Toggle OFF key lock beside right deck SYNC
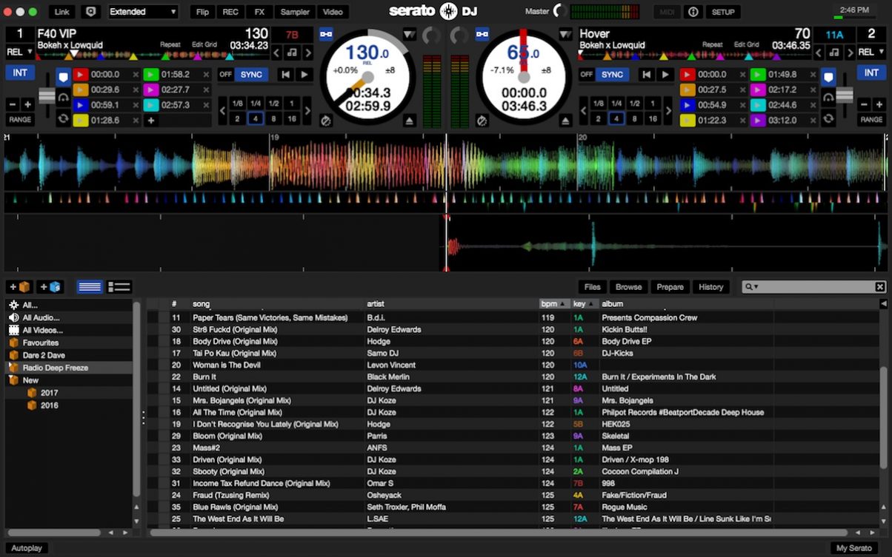This screenshot has width=892, height=557. tap(585, 74)
